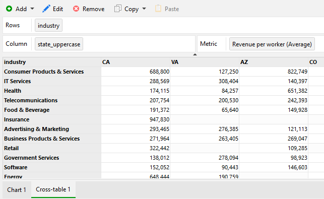Image resolution: width=324 pixels, height=199 pixels.
Task: Select the Revenue per worker (Average) metric
Action: pos(272,44)
